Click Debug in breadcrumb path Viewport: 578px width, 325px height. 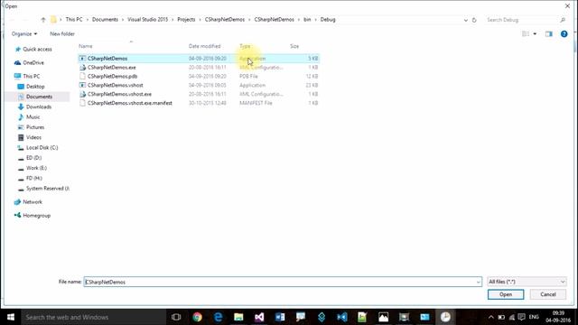click(x=328, y=20)
